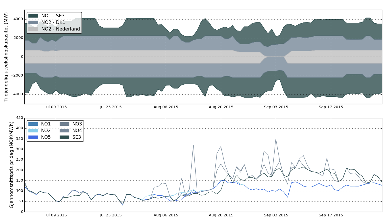Click 'Sep 17 2015' label under capacity chart
This screenshot has height=221, width=386.
331,107
